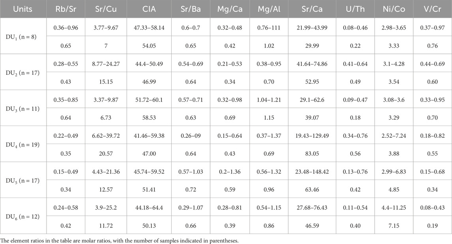The image size is (452, 244).
Task: Select the Units header cell
Action: (x=23, y=9)
